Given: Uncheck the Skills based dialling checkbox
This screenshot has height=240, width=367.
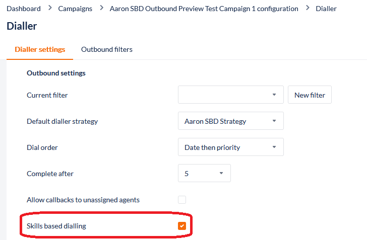Looking at the screenshot, I should pos(182,226).
